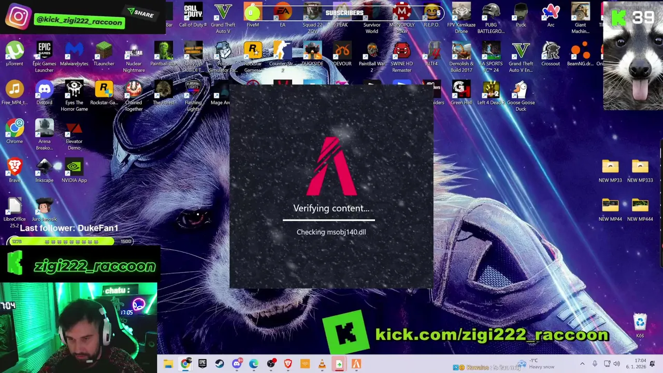Click the FiveM loader progress bar

(328, 220)
